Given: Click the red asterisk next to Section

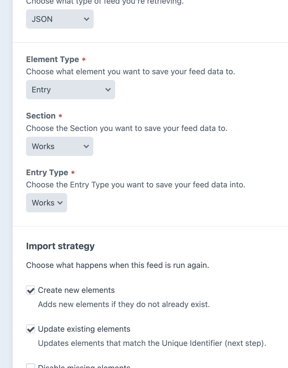Looking at the screenshot, I should [x=60, y=116].
